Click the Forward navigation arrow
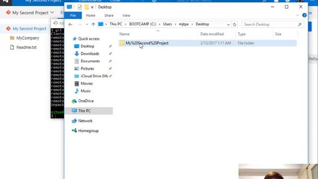The height and width of the screenshot is (179, 318). (x=79, y=24)
